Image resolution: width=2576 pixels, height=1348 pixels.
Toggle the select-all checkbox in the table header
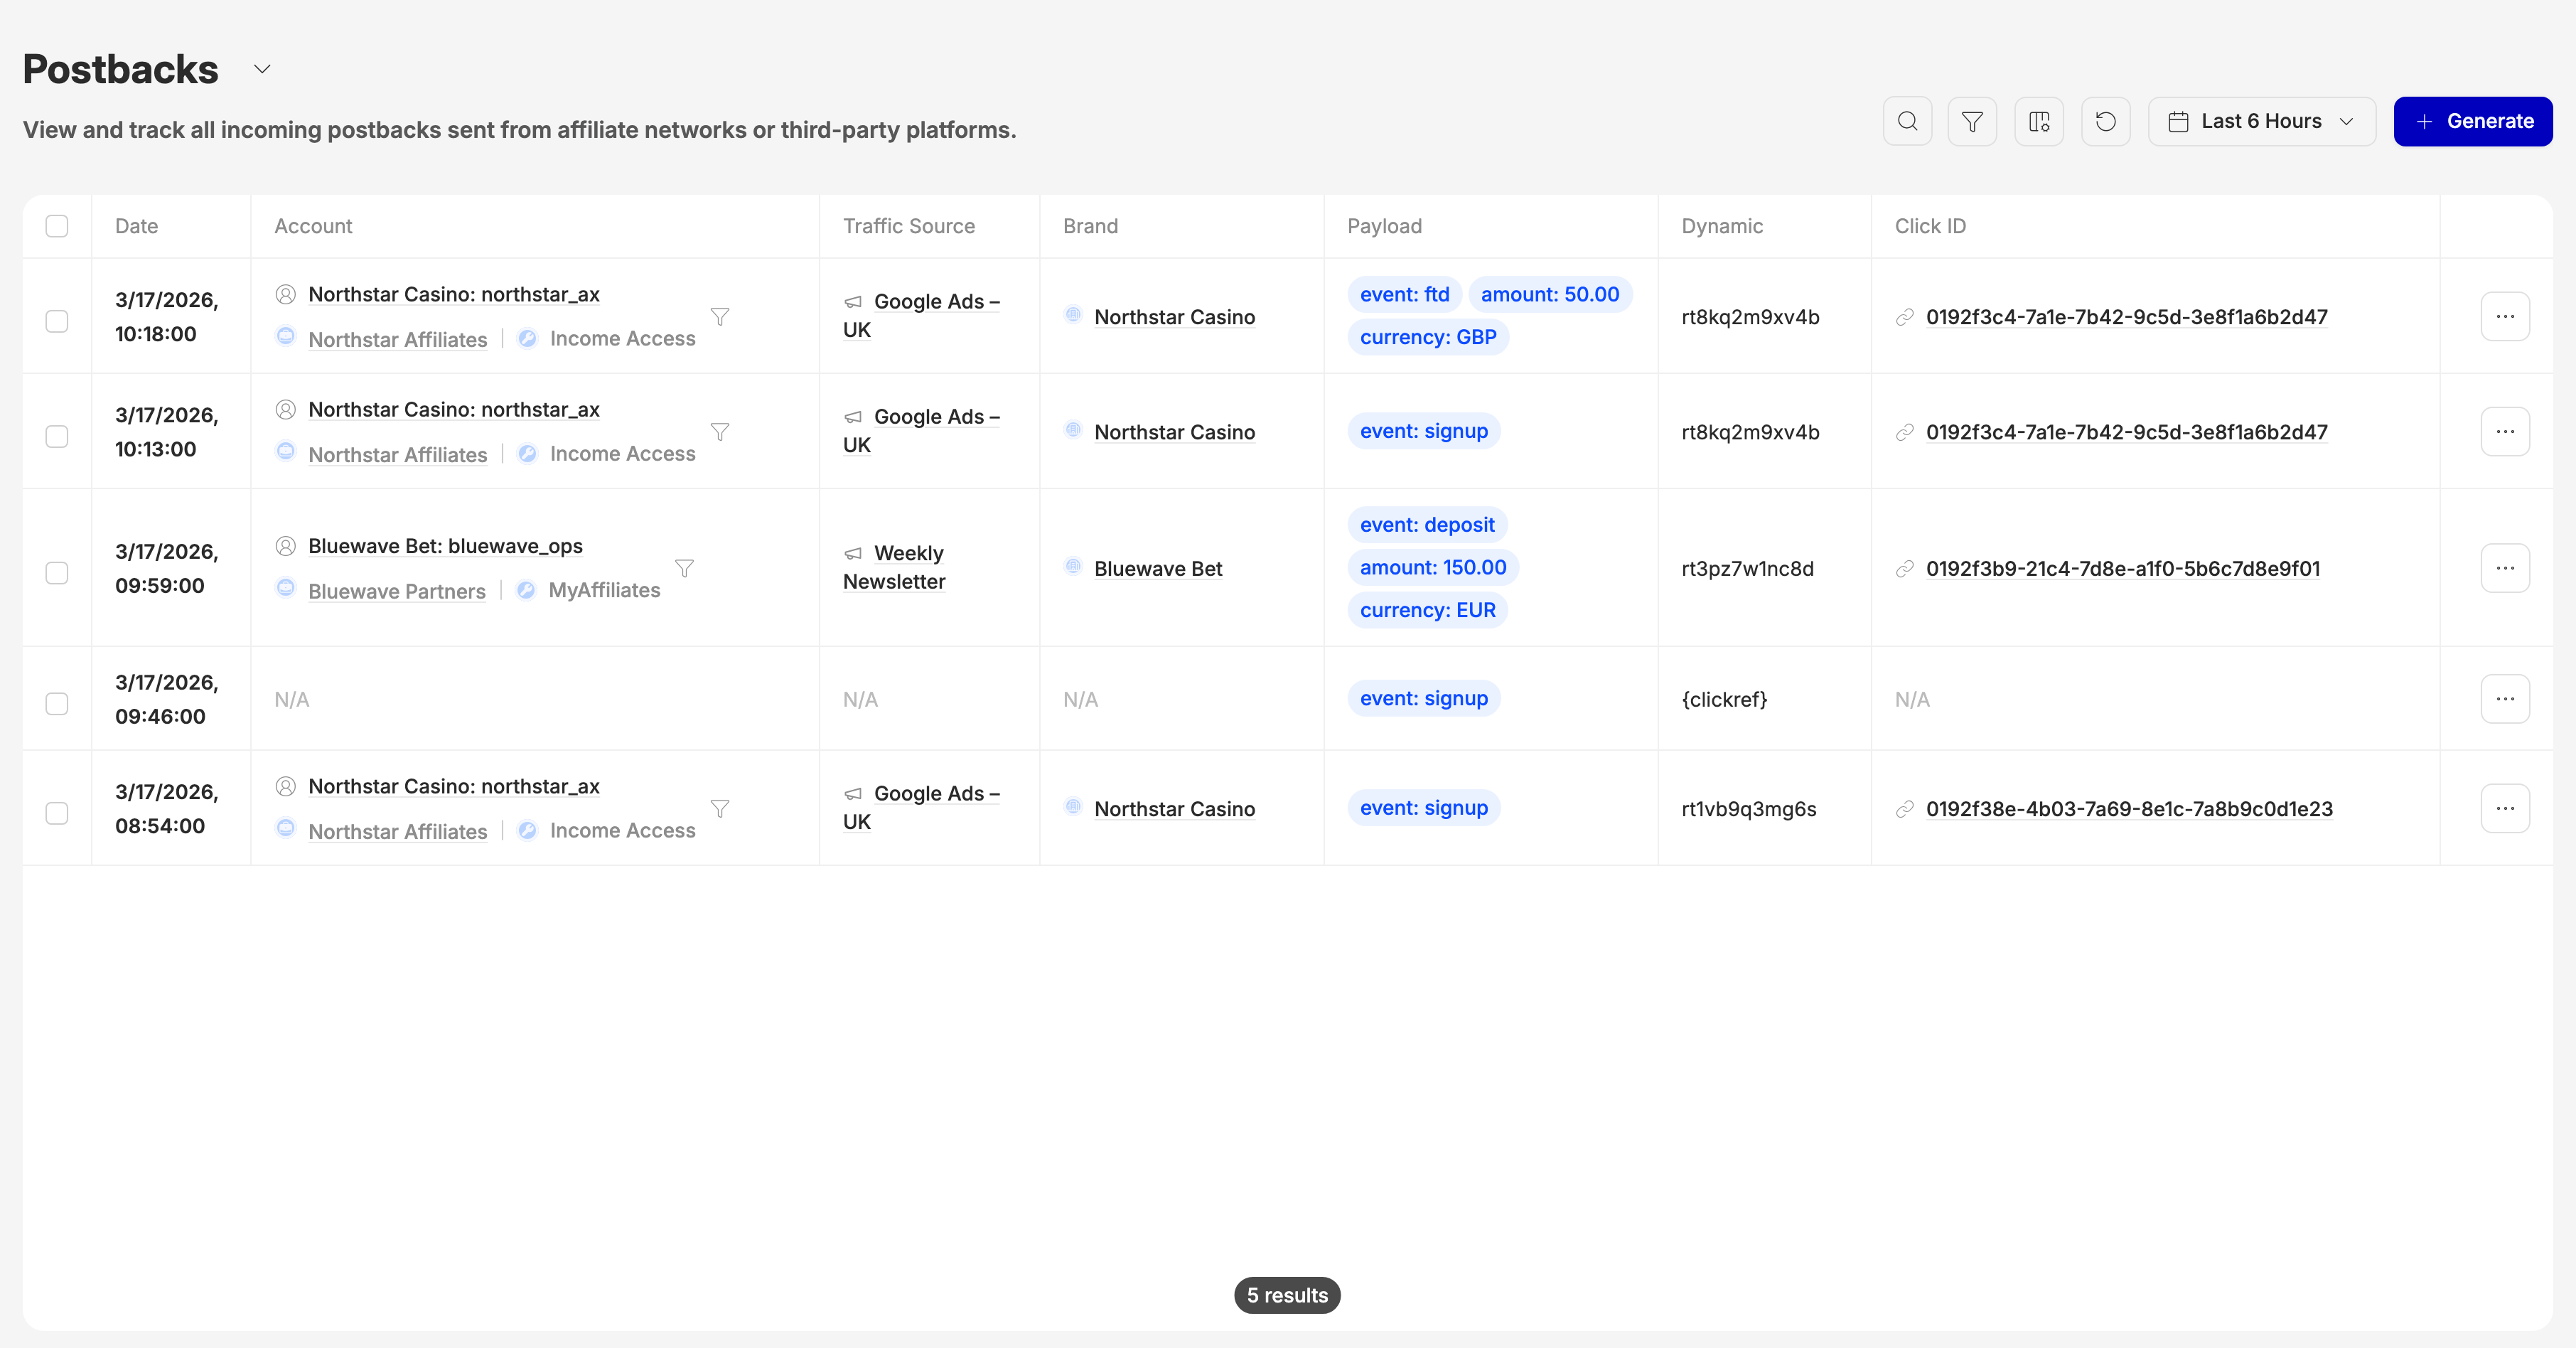pyautogui.click(x=57, y=226)
